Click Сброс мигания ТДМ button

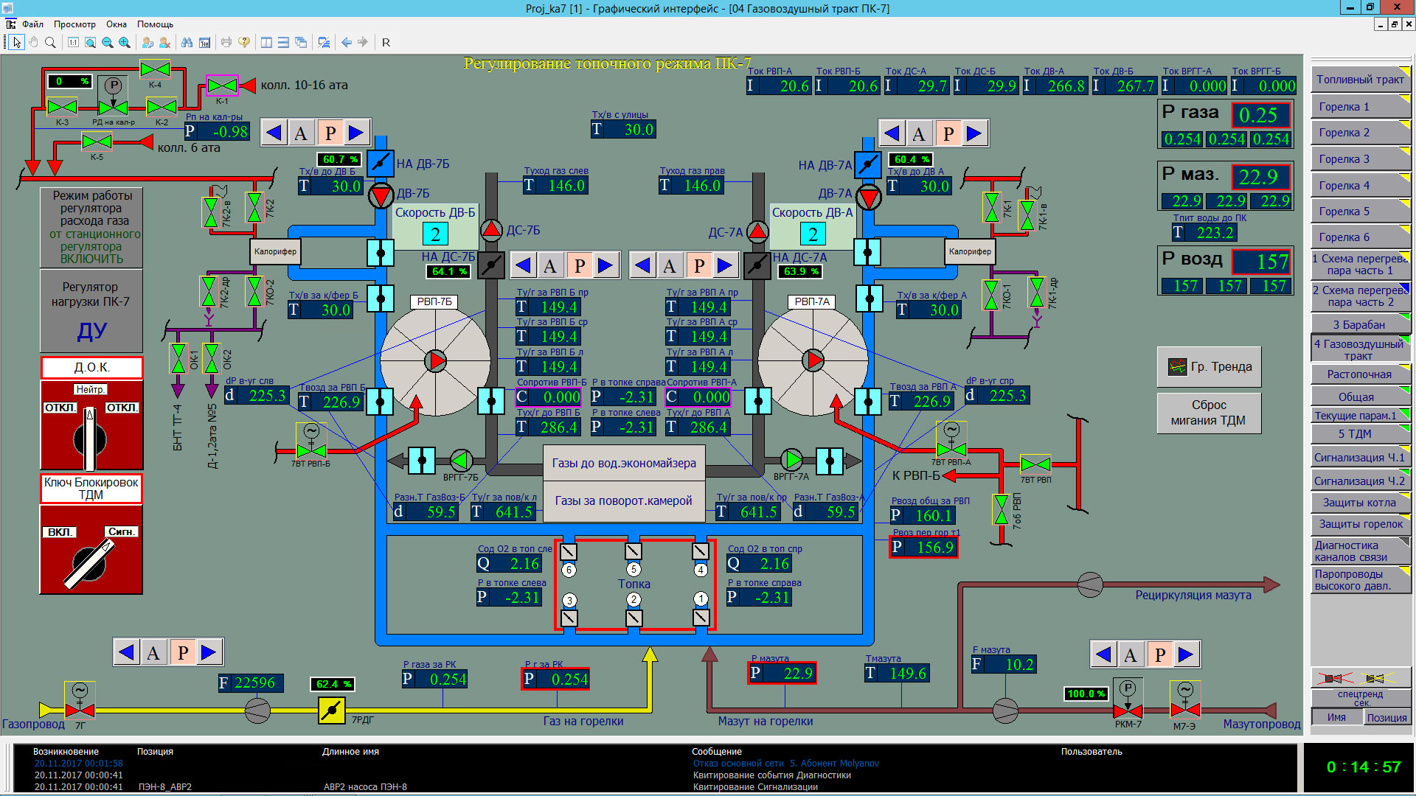click(1209, 413)
